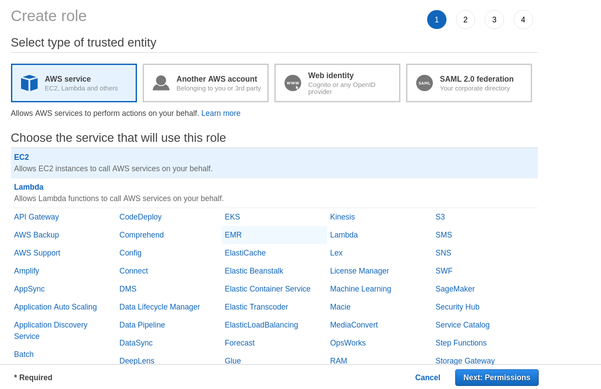Click the person icon on Another AWS account card
Image resolution: width=601 pixels, height=389 pixels.
click(x=161, y=83)
